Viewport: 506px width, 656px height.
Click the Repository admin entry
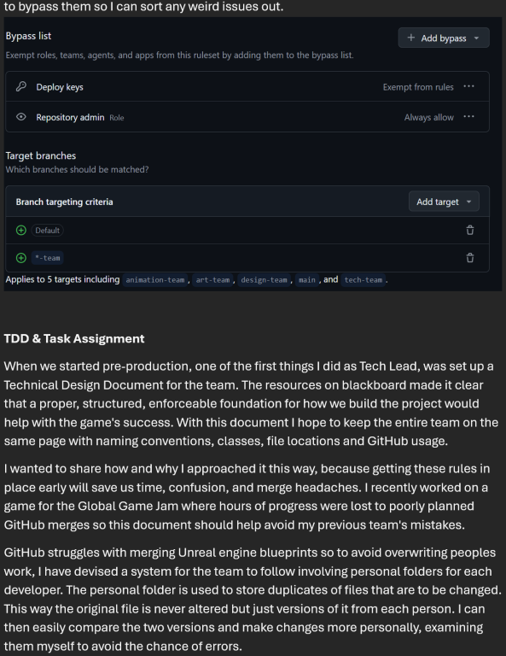70,118
